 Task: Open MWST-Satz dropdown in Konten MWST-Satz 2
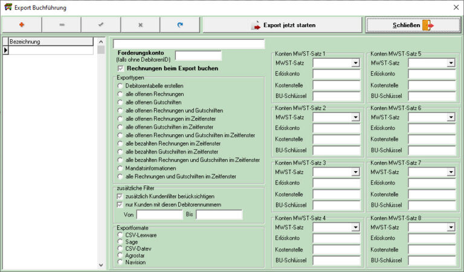pos(355,117)
